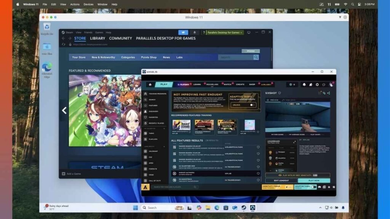Click the Aim Lab home icon
Image resolution: width=390 pixels, height=219 pixels.
click(150, 84)
